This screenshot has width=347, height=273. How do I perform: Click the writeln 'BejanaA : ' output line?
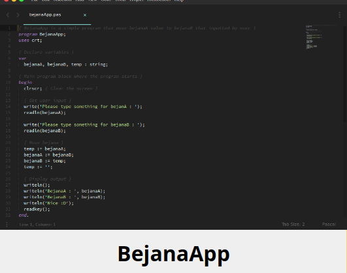(65, 191)
